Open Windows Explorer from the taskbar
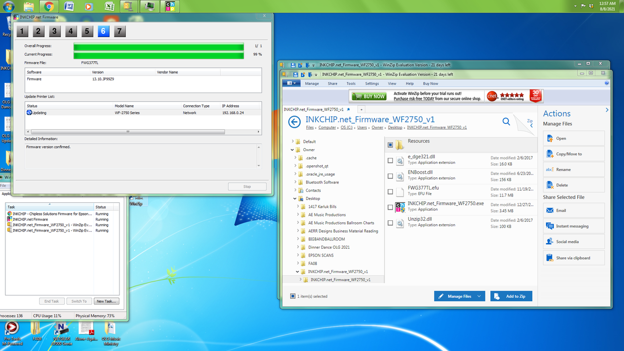Viewport: 624px width, 351px height. (29, 6)
